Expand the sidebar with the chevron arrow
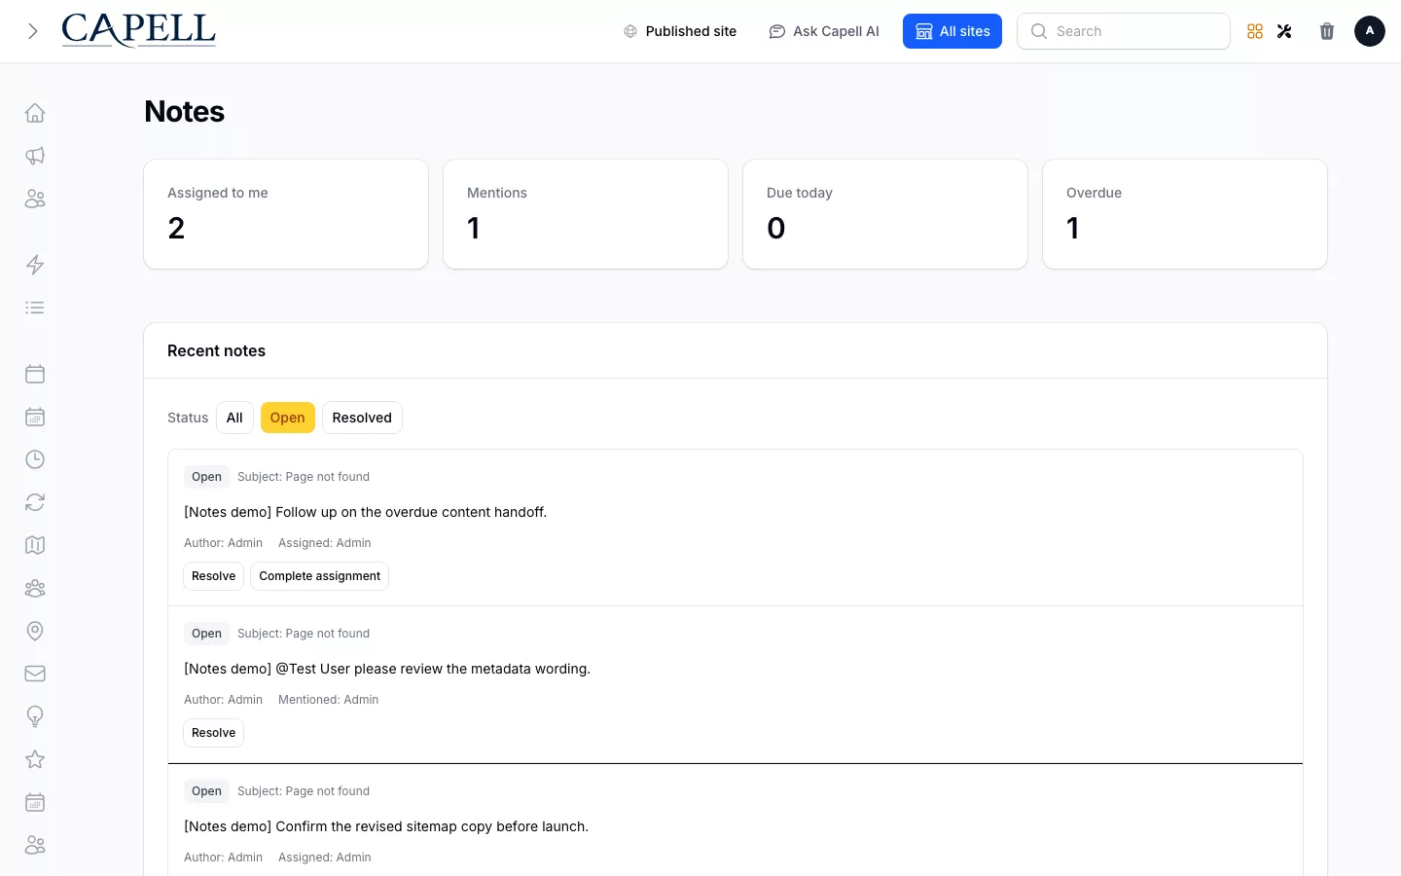Viewport: 1401px width, 876px height. click(x=33, y=31)
